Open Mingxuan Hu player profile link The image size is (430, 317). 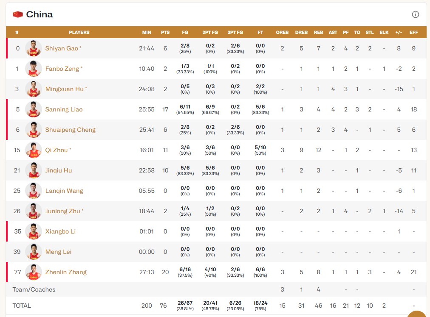[x=65, y=89]
